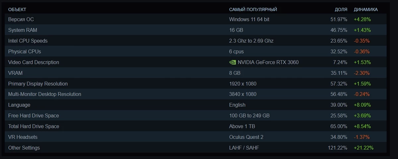398x159 pixels.
Task: Expand the VR Headsets row
Action: click(196, 137)
